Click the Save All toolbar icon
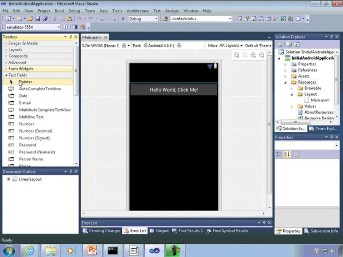This screenshot has width=343, height=257. coord(45,19)
